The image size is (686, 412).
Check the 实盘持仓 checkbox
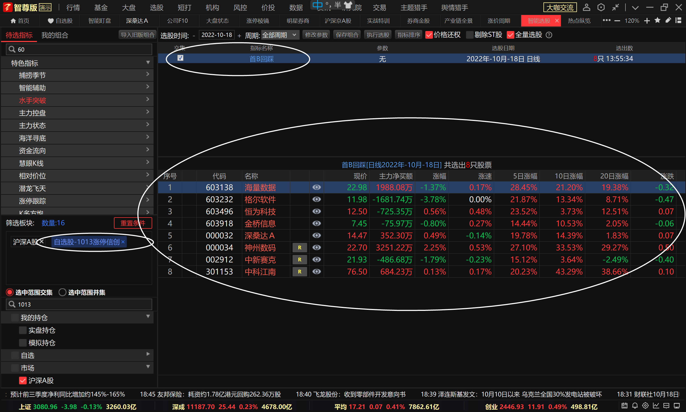pos(23,330)
